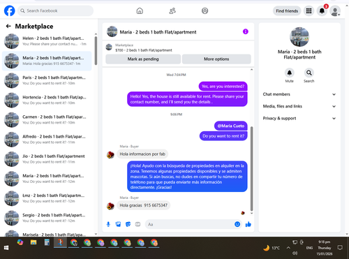Open the Calculator taskbar icon

47,243
